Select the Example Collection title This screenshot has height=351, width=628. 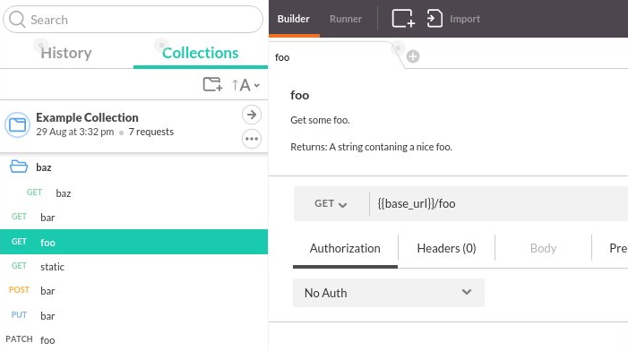pos(87,117)
